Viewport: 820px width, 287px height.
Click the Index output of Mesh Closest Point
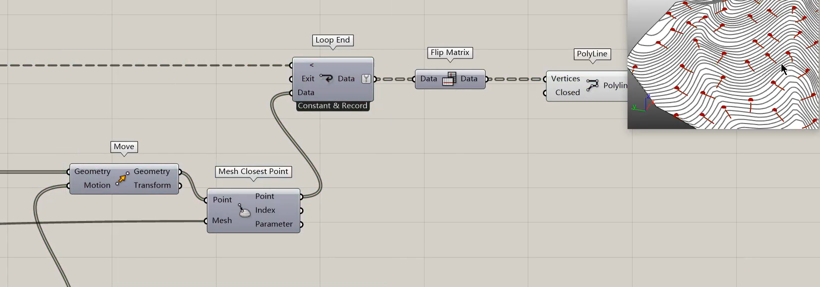point(265,210)
